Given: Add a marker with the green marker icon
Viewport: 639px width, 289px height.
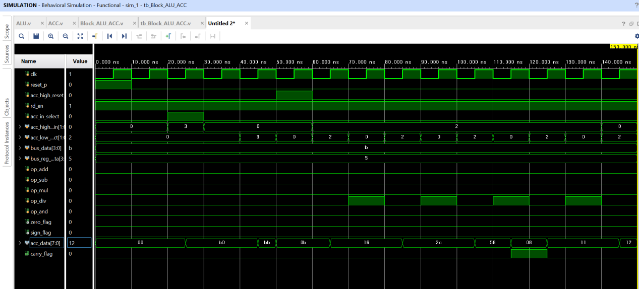Looking at the screenshot, I should (x=168, y=36).
